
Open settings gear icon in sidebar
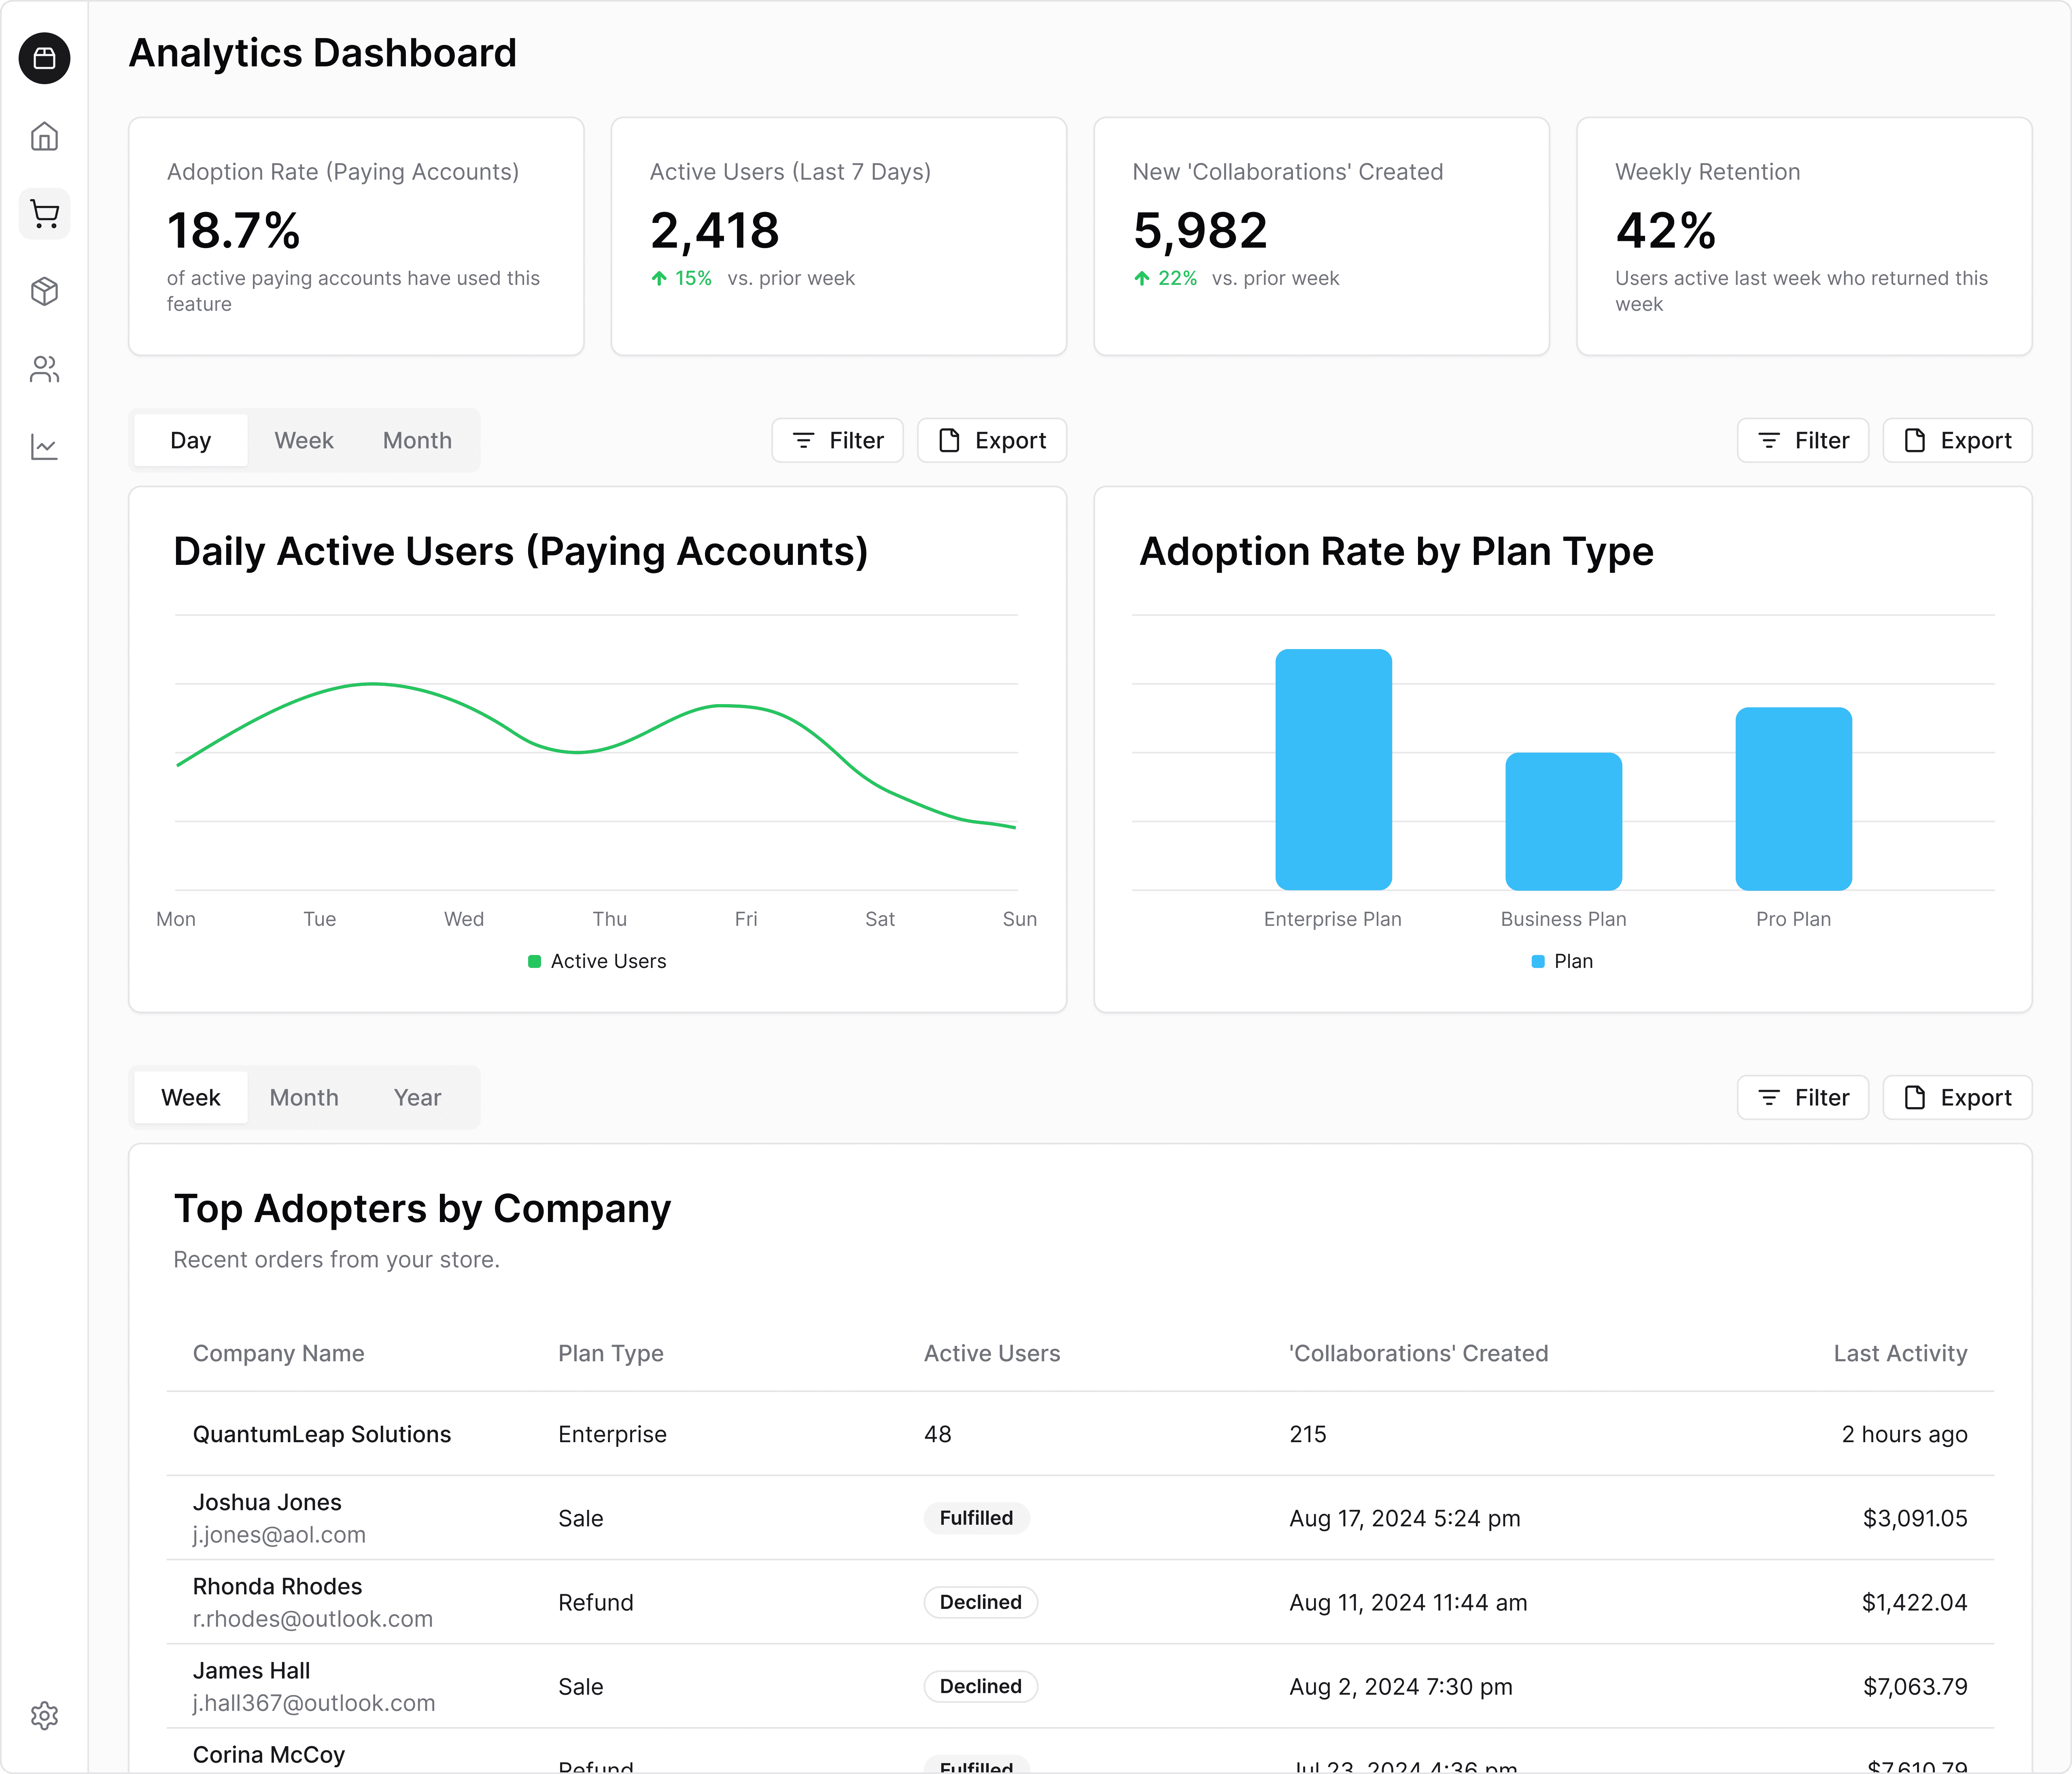pos(44,1716)
